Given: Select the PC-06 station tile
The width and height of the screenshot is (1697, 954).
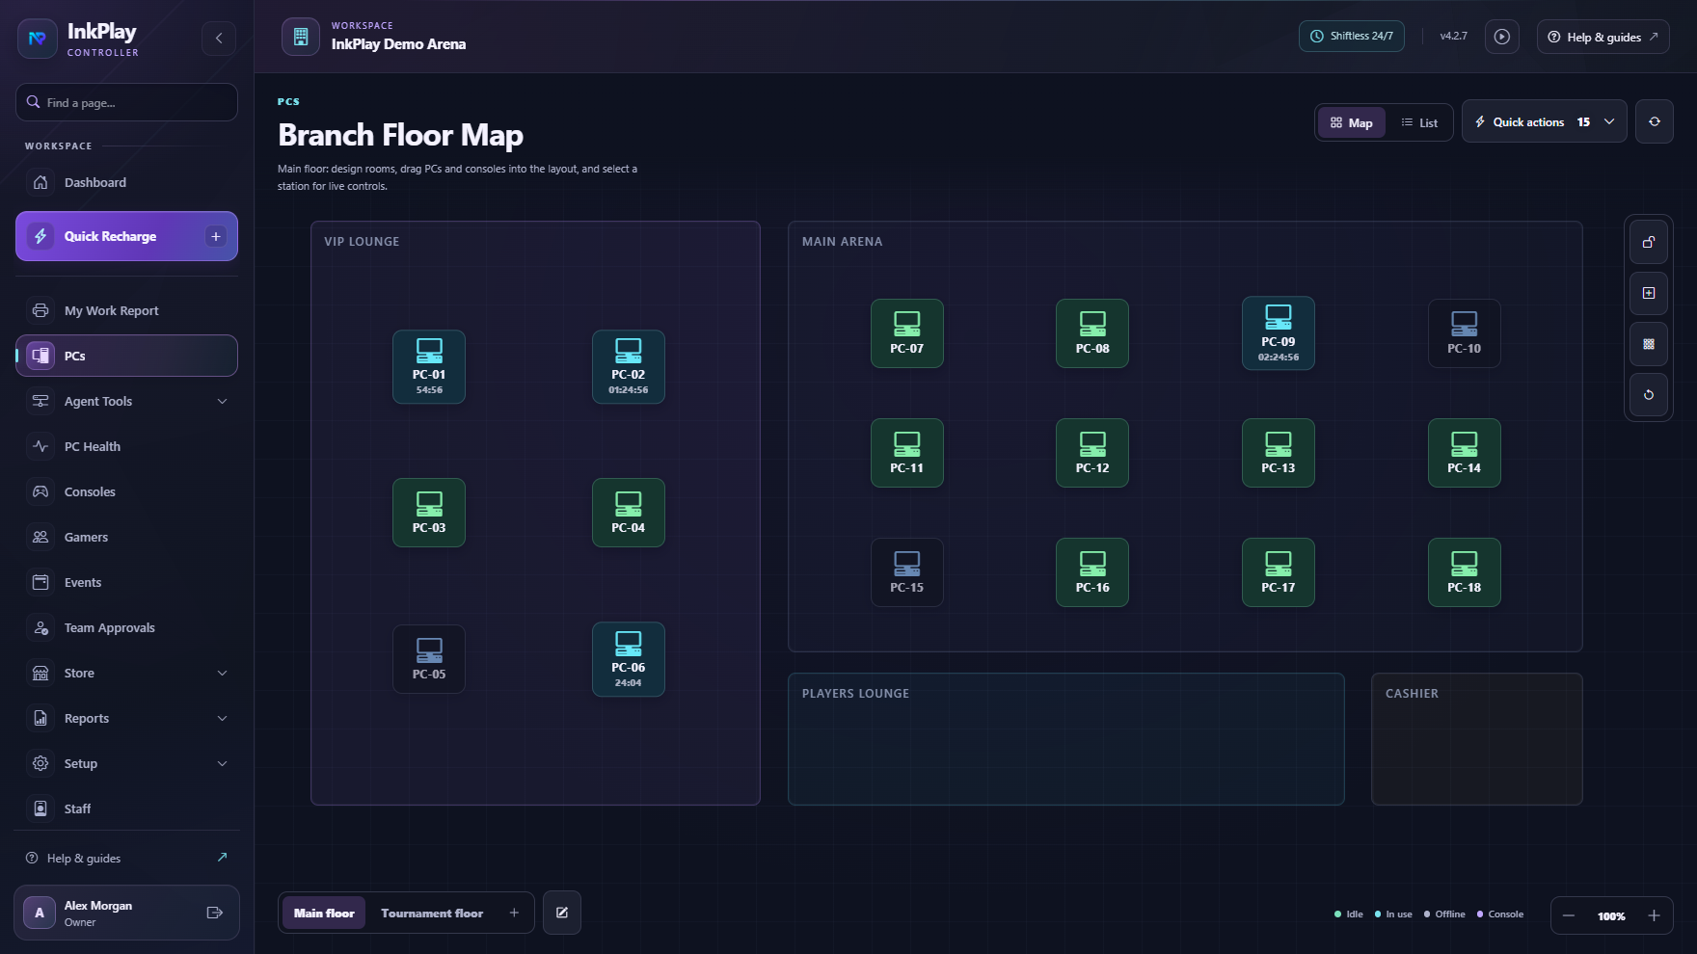Looking at the screenshot, I should point(629,660).
